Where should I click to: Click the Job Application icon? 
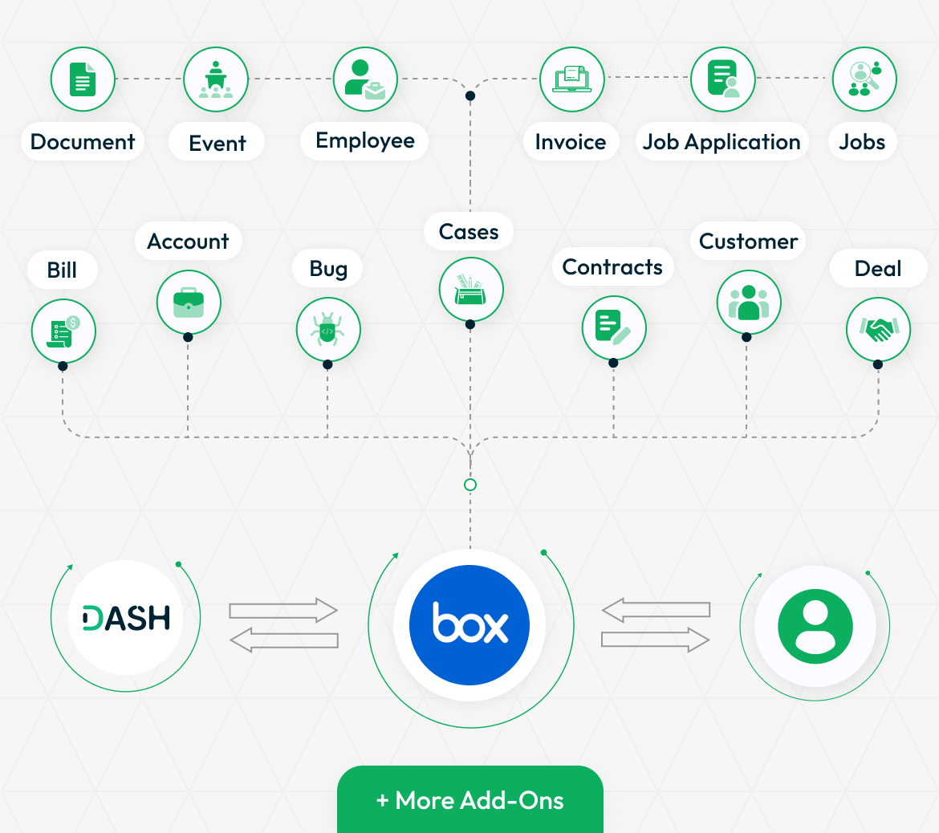tap(723, 79)
